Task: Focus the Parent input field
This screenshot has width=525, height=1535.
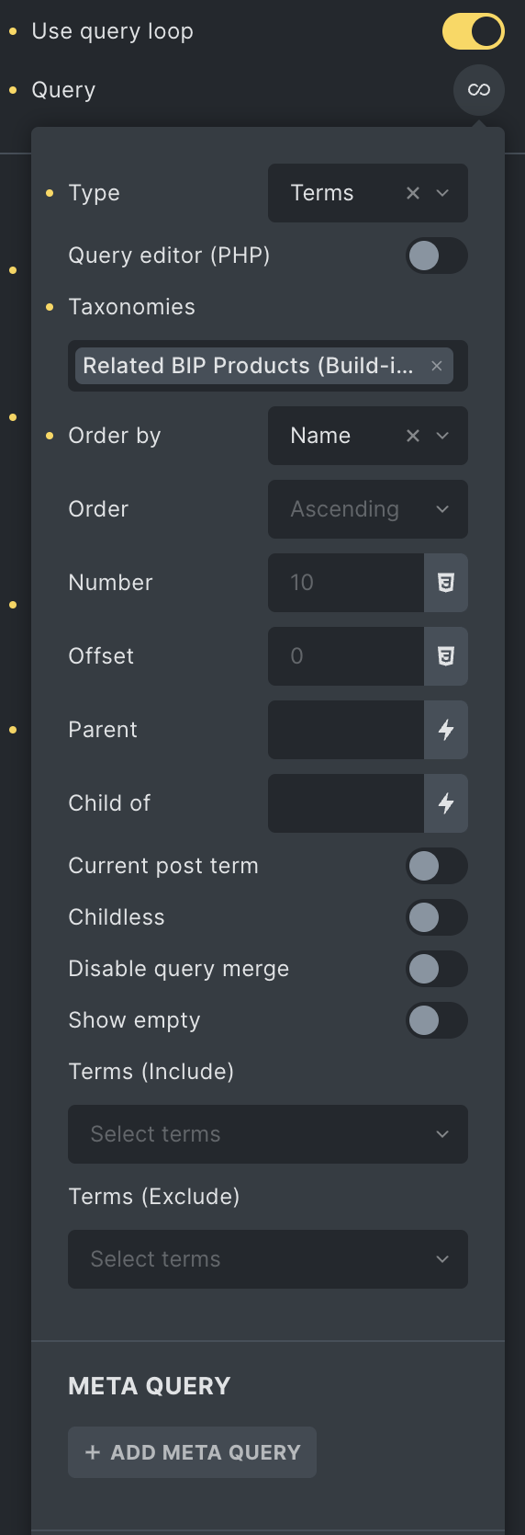Action: point(346,730)
